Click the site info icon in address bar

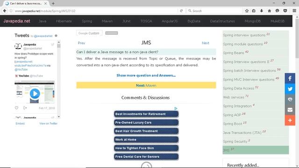[x=11, y=11]
